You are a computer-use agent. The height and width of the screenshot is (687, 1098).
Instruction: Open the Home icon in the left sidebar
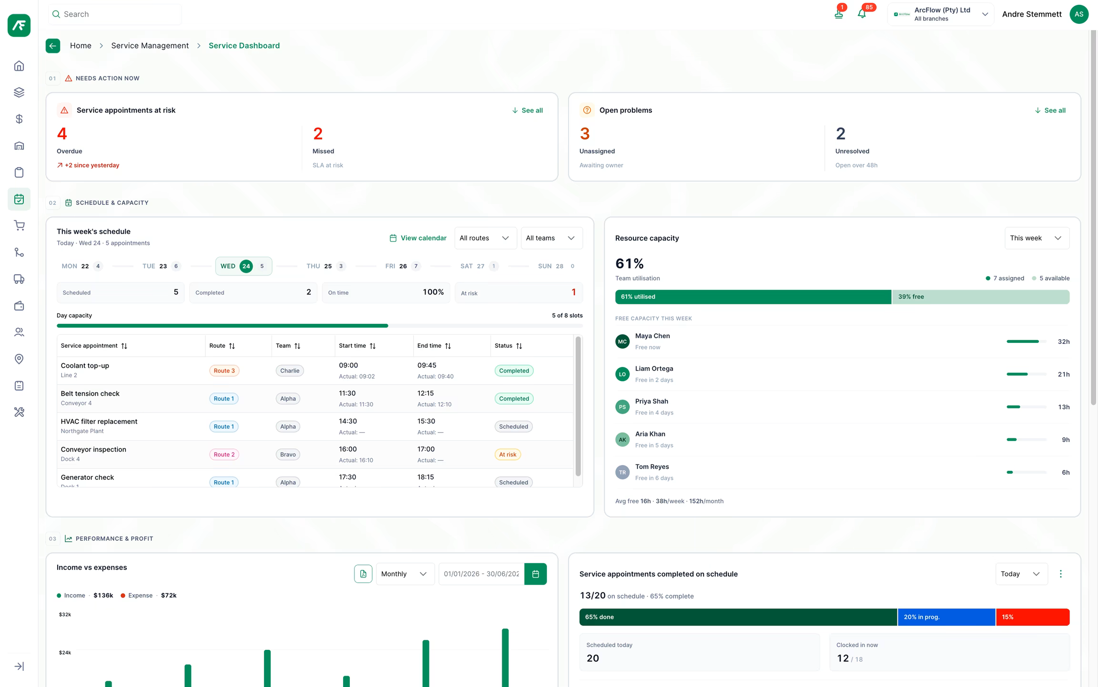[x=19, y=66]
